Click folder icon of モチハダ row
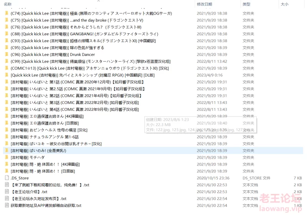 tap(7, 157)
